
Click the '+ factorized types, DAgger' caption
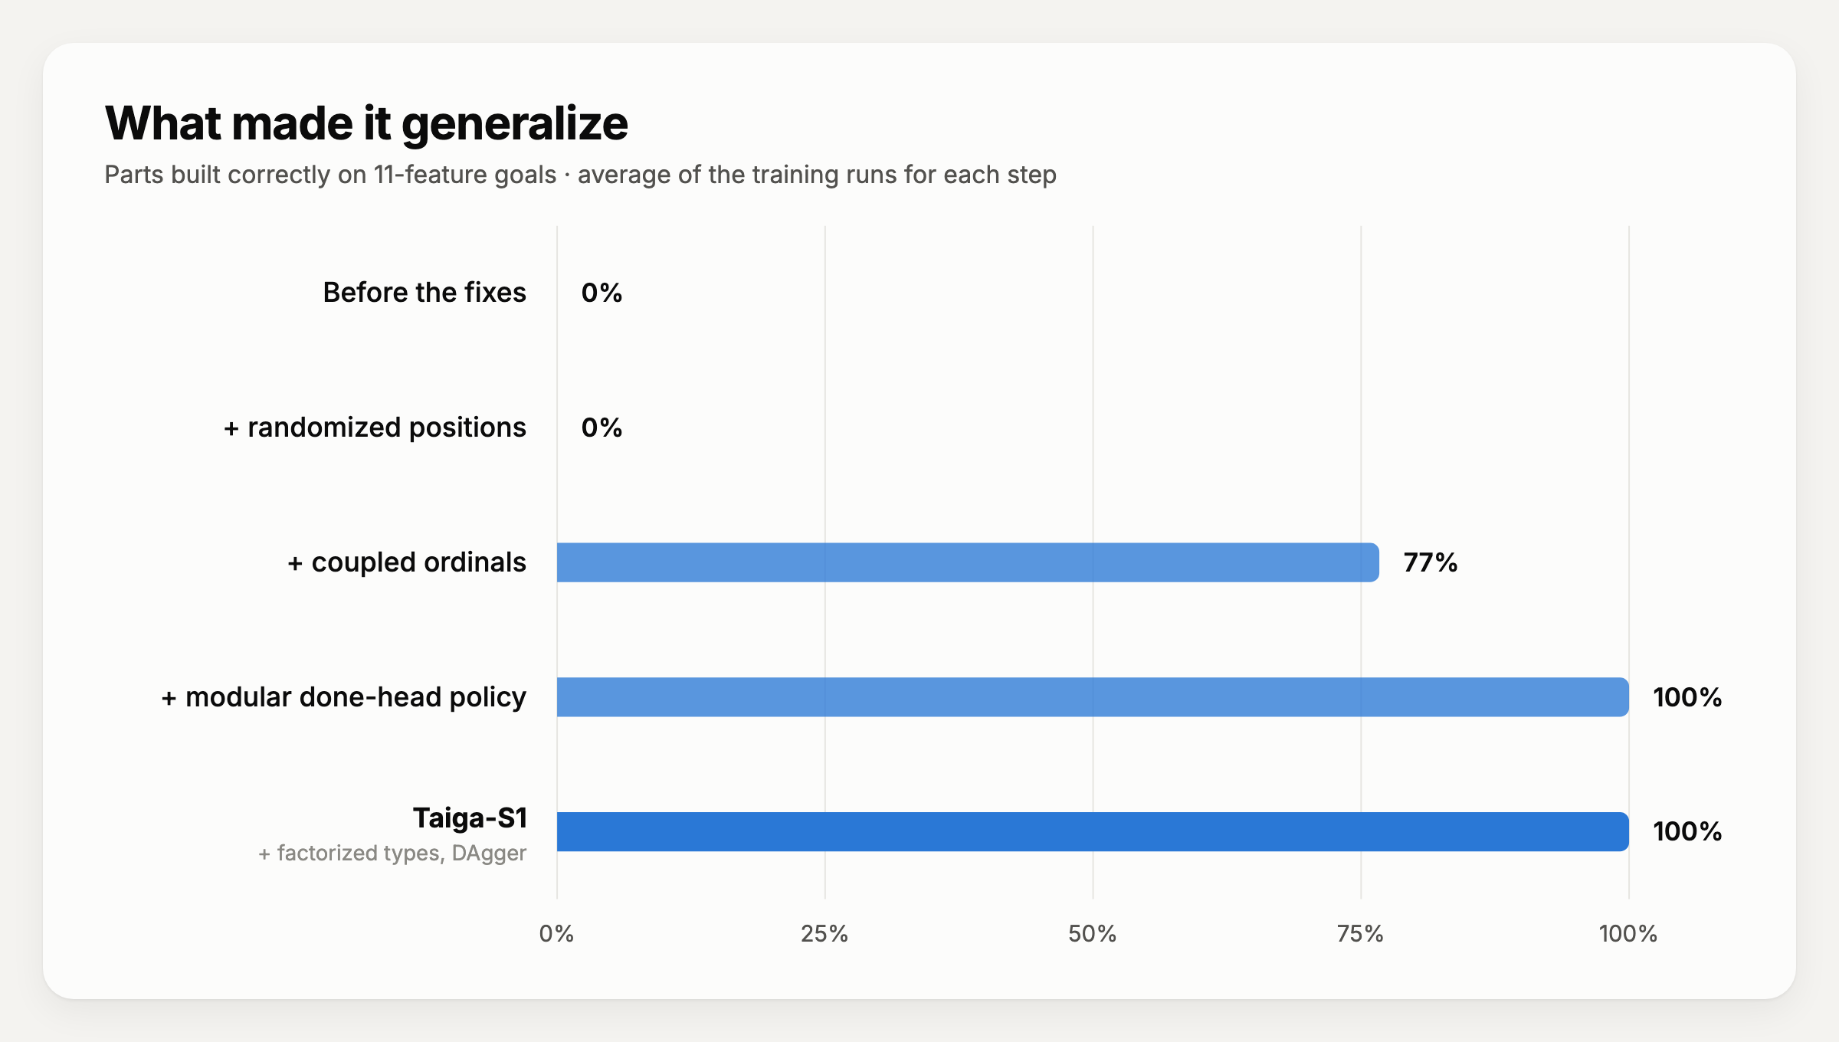click(x=392, y=853)
